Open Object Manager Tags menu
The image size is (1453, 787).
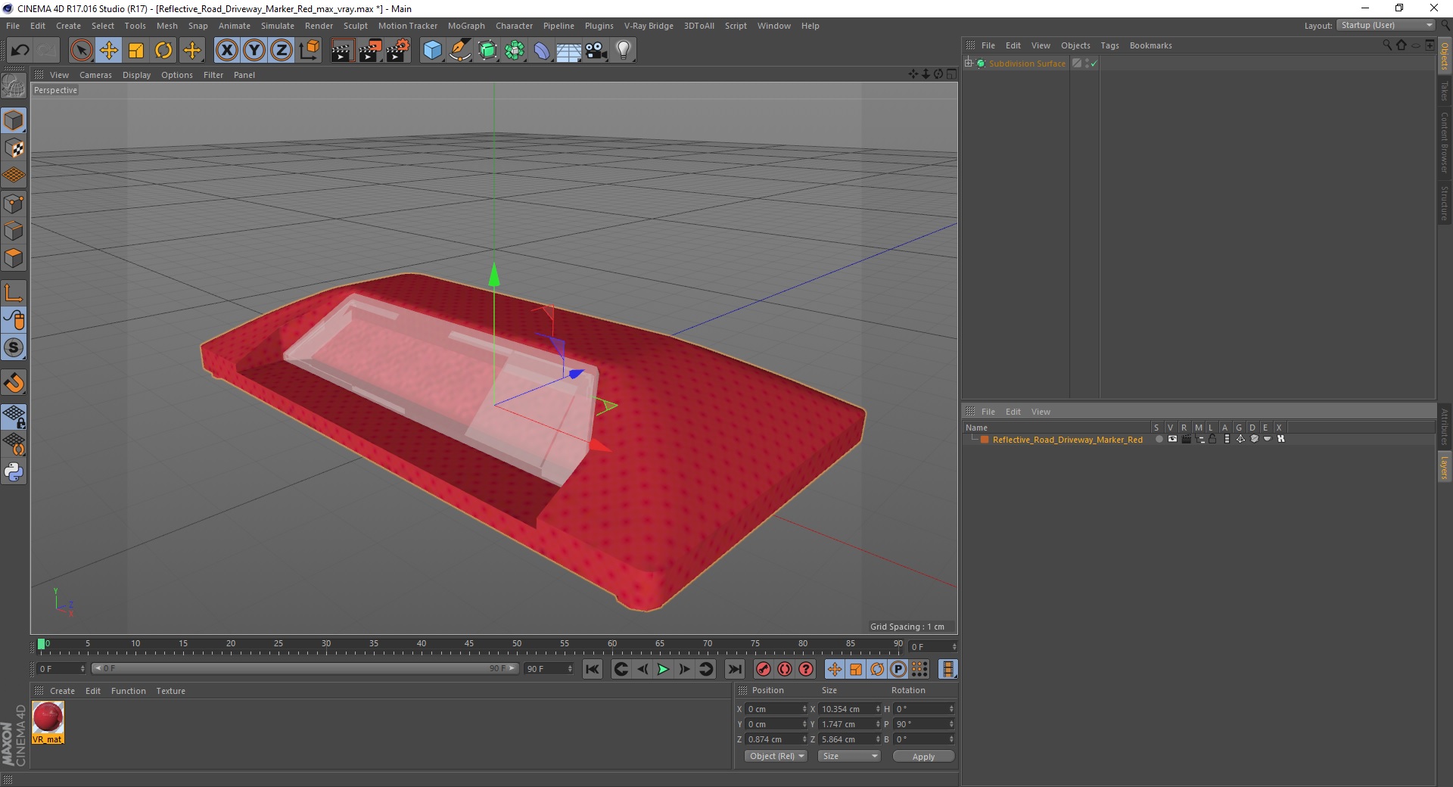point(1109,45)
